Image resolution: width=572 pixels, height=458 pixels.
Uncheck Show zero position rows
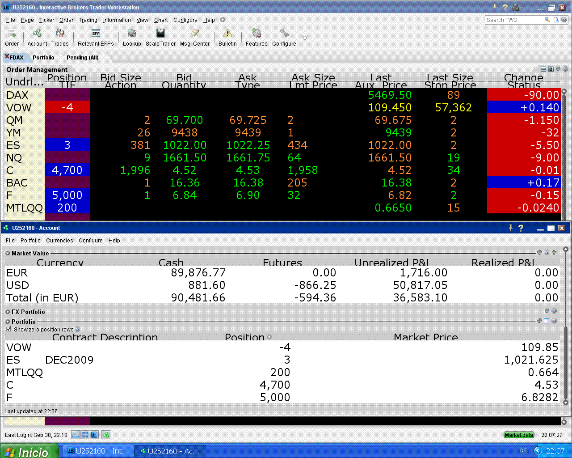(x=8, y=329)
